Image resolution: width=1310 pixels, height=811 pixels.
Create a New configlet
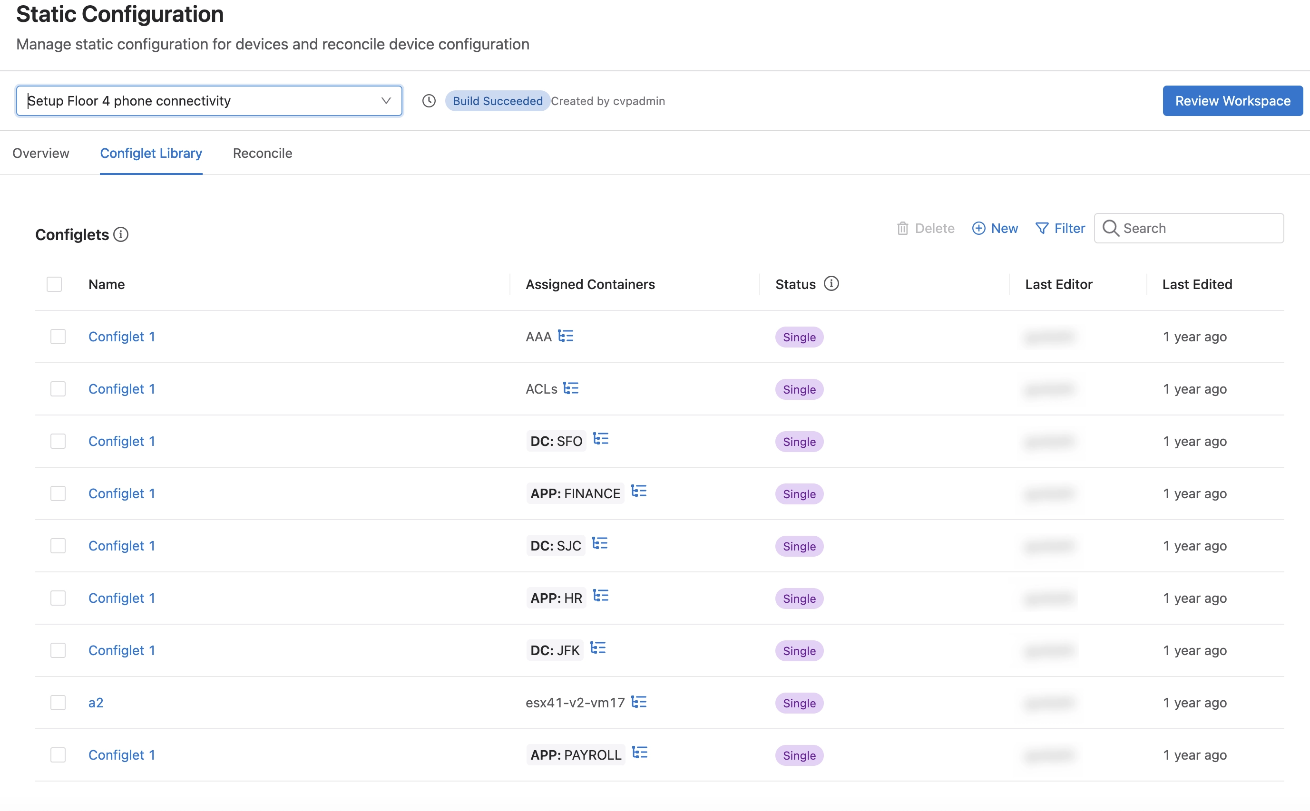[995, 229]
